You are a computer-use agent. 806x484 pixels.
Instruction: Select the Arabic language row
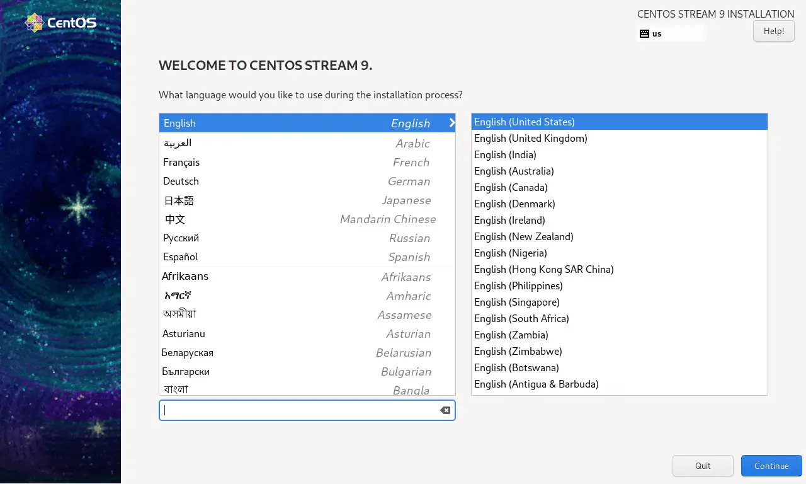[307, 143]
